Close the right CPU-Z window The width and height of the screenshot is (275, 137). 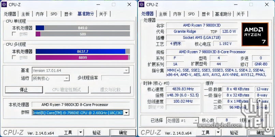(267, 4)
